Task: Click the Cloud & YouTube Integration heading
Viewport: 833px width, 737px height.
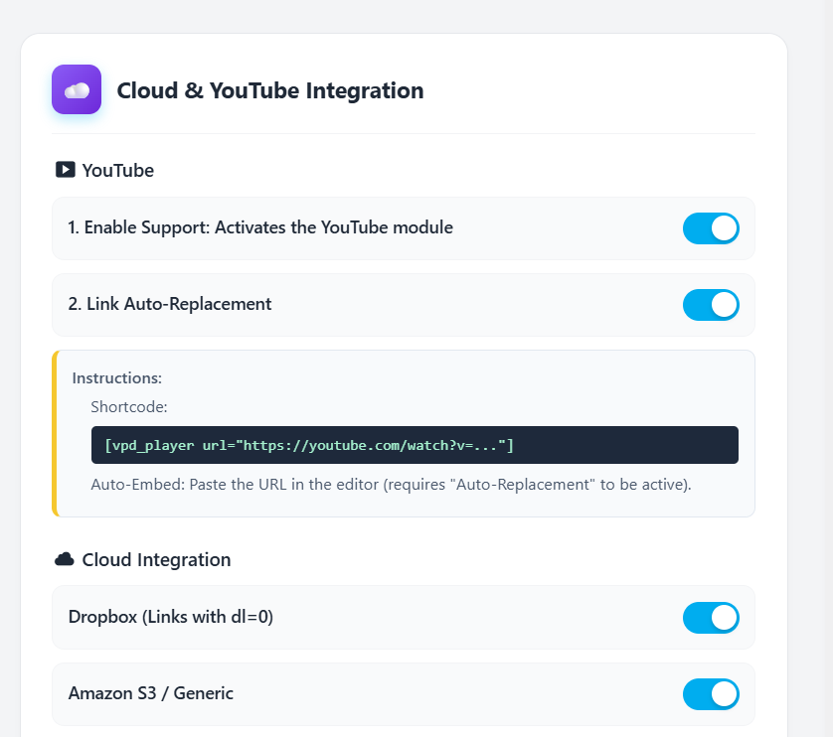Action: point(270,91)
